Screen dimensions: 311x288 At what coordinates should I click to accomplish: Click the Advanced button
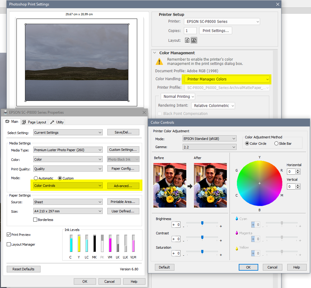click(x=123, y=186)
